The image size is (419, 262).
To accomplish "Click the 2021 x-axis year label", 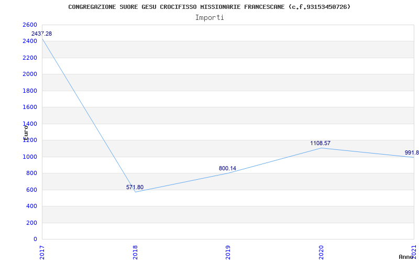I will [x=414, y=253].
